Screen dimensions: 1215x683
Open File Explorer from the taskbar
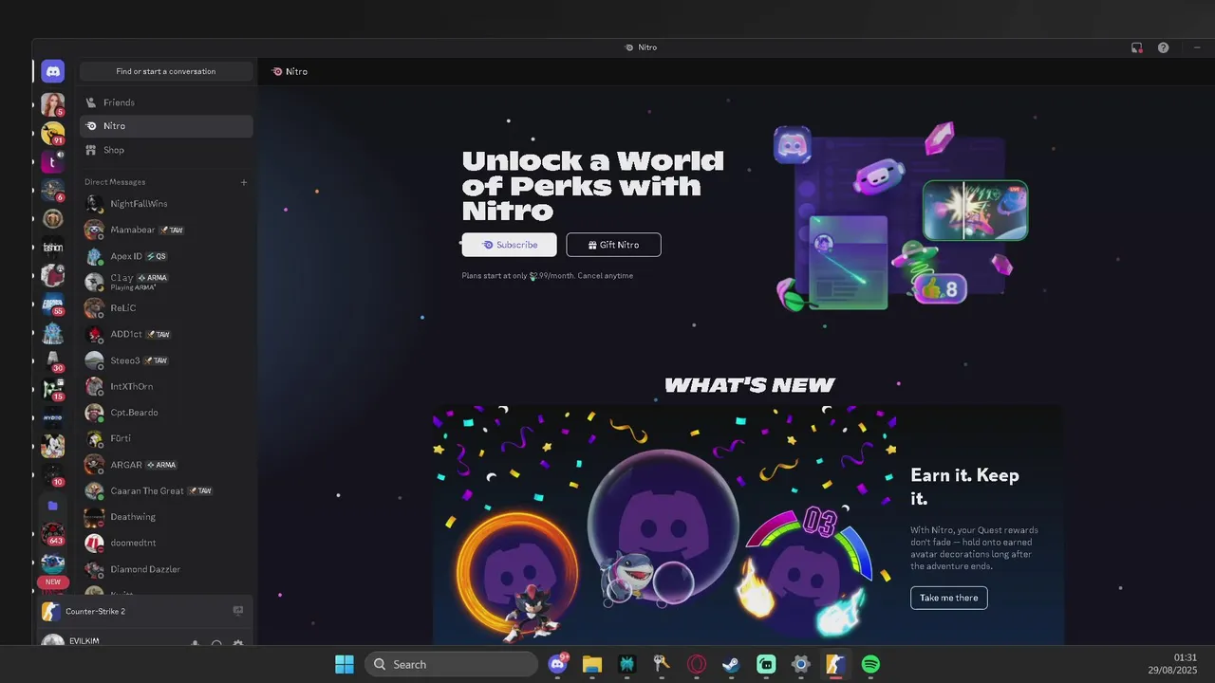coord(592,664)
